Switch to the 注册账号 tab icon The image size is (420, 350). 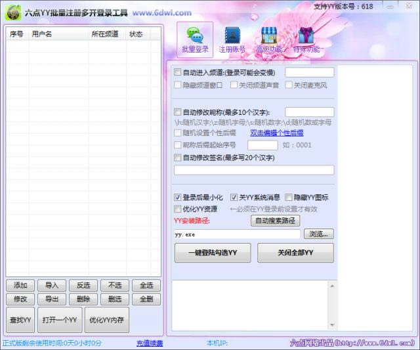tap(232, 39)
